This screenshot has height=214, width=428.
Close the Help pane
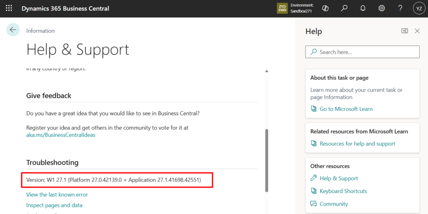[x=417, y=31]
